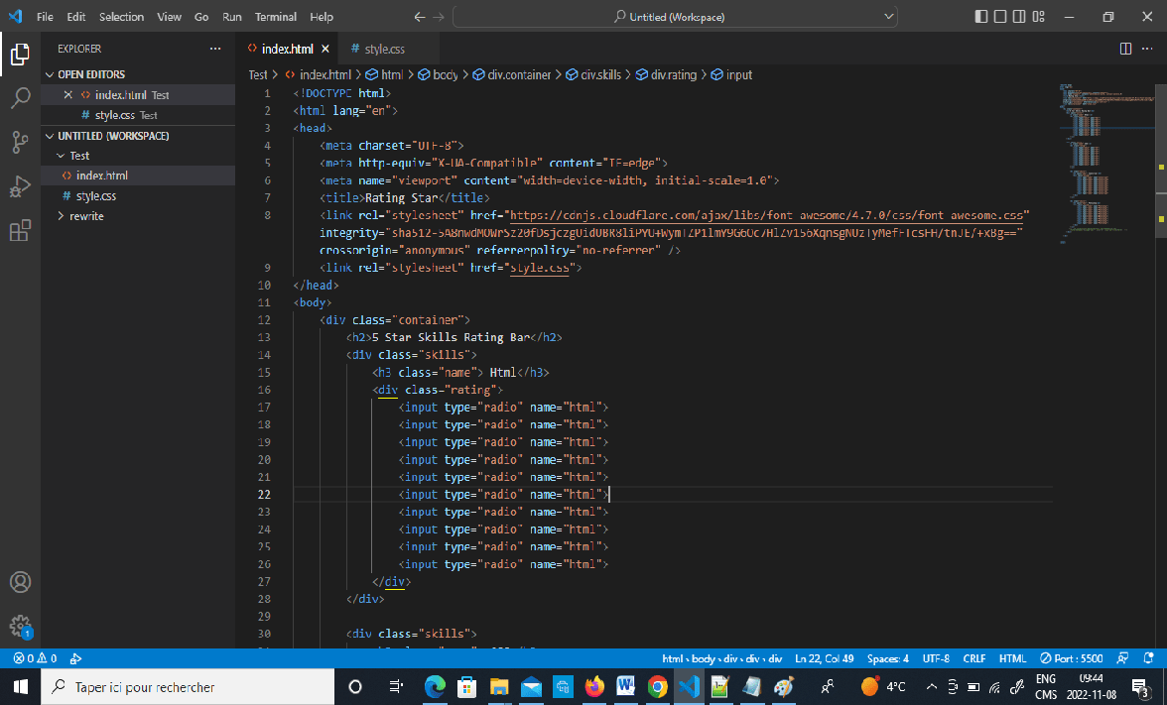Open div.container breadcrumb dropdown
1167x705 pixels.
tap(512, 74)
